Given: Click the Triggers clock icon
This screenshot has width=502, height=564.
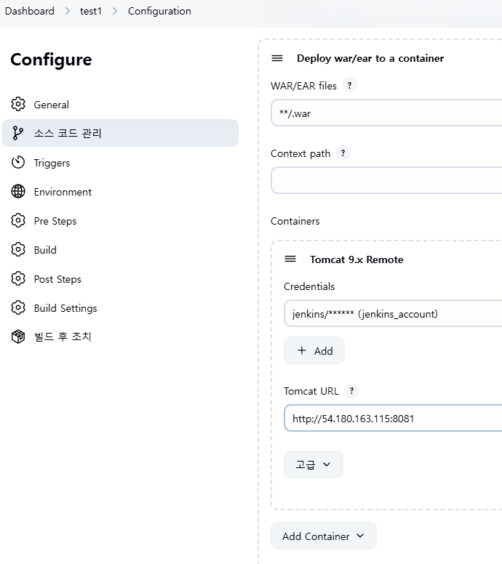Looking at the screenshot, I should pos(18,163).
